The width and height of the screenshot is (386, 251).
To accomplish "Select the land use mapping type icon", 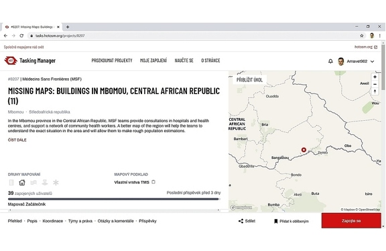I will pos(44,183).
